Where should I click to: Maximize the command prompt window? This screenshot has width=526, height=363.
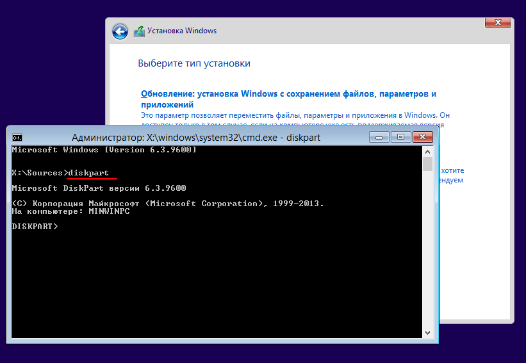(400, 137)
